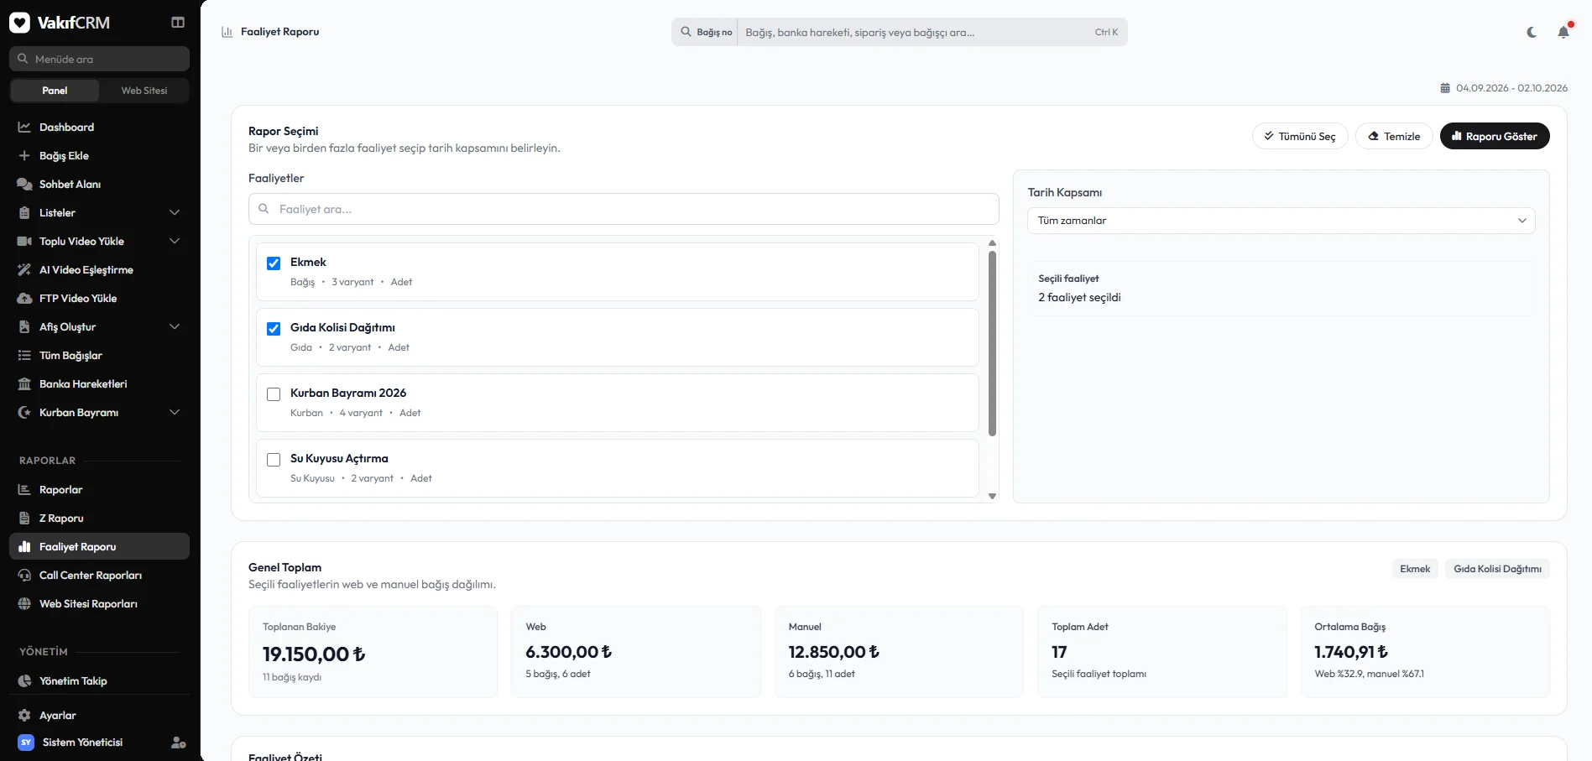Expand the Listeler menu chevron
This screenshot has height=761, width=1592.
click(x=175, y=213)
